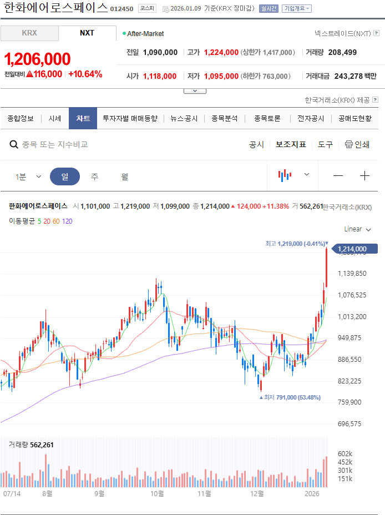This screenshot has height=515, width=385.
Task: Click the 이동평균 label
Action: click(22, 221)
